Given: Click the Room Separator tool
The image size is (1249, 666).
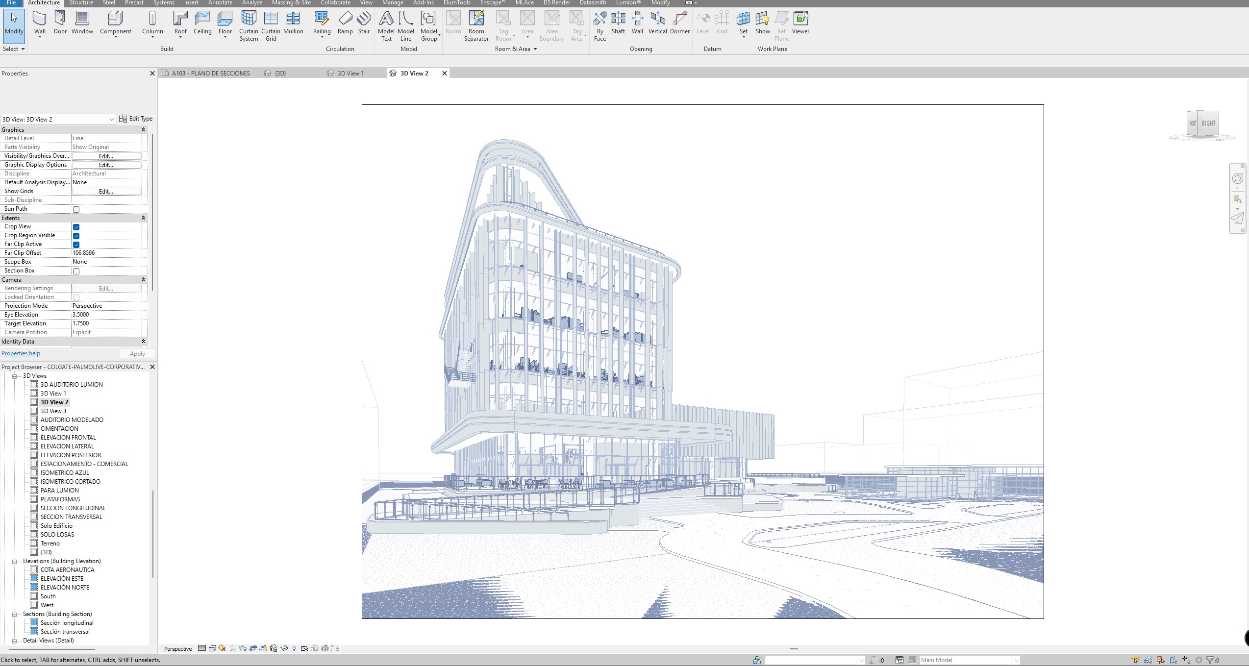Looking at the screenshot, I should click(476, 26).
